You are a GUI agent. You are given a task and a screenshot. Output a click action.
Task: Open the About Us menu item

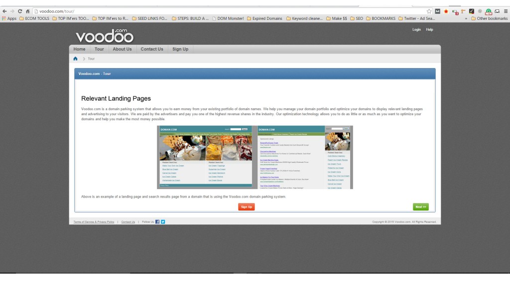(123, 49)
